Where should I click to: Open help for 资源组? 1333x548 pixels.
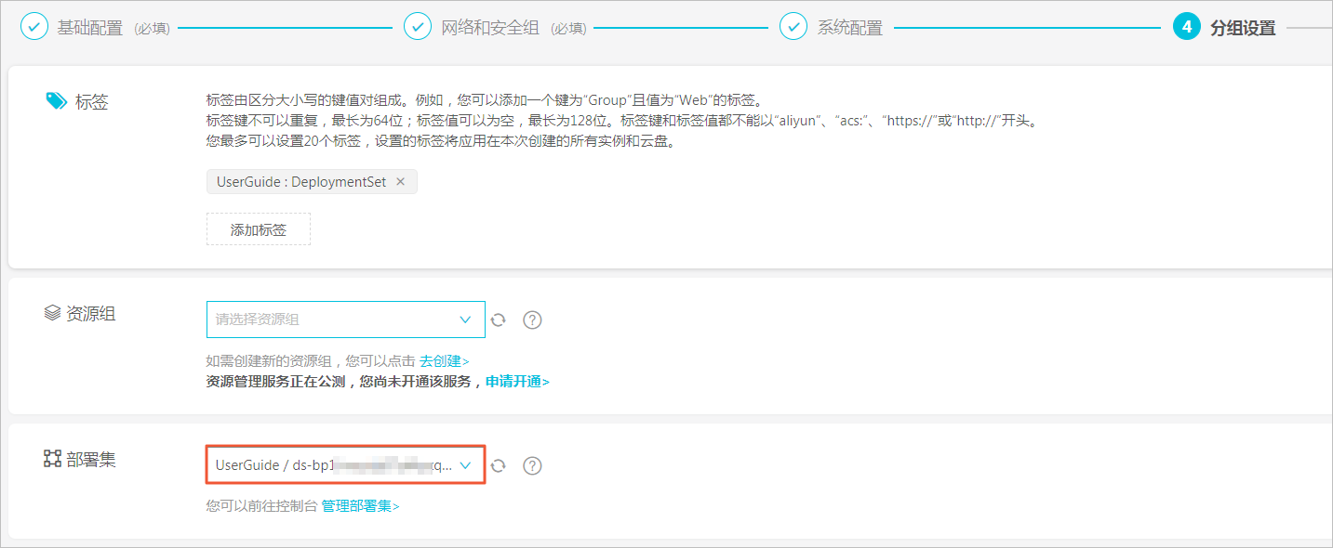tap(532, 320)
